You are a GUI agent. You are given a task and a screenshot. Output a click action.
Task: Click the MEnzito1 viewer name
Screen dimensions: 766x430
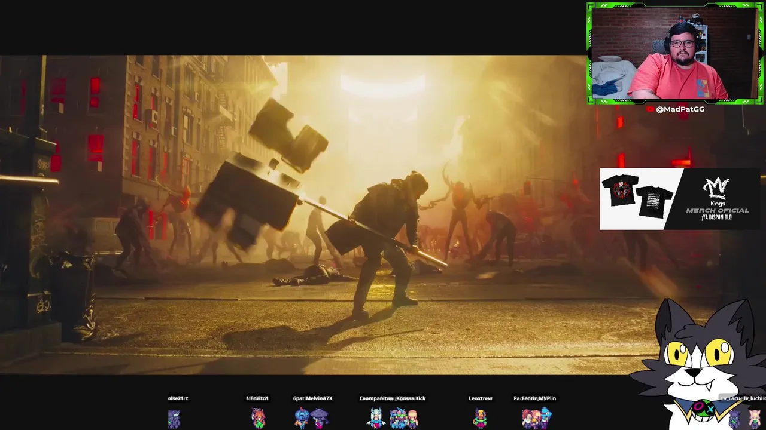click(x=257, y=398)
